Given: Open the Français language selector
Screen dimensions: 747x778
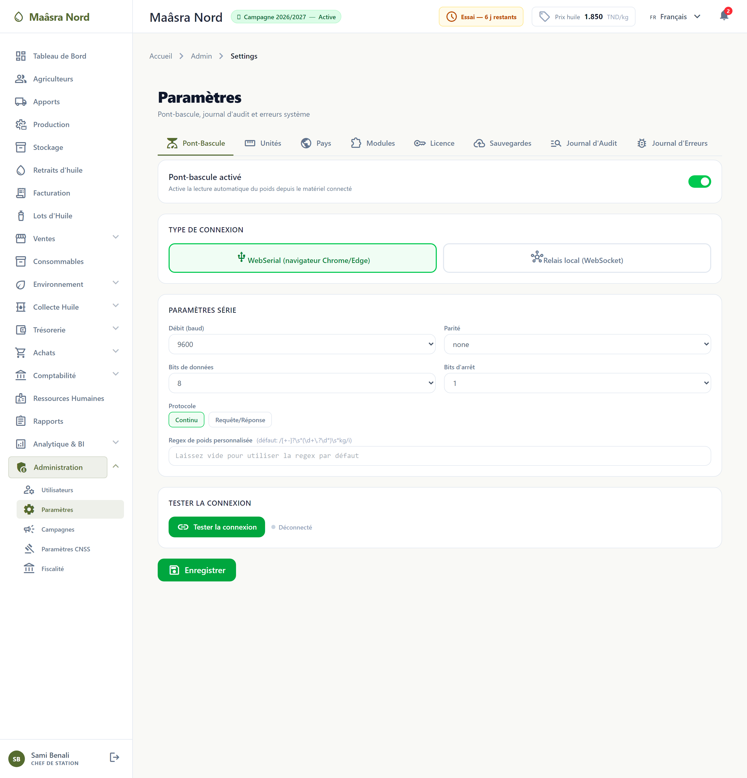Looking at the screenshot, I should [x=675, y=17].
